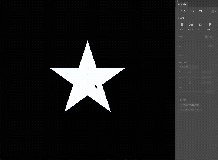Switch to the Object tab

click(x=182, y=11)
